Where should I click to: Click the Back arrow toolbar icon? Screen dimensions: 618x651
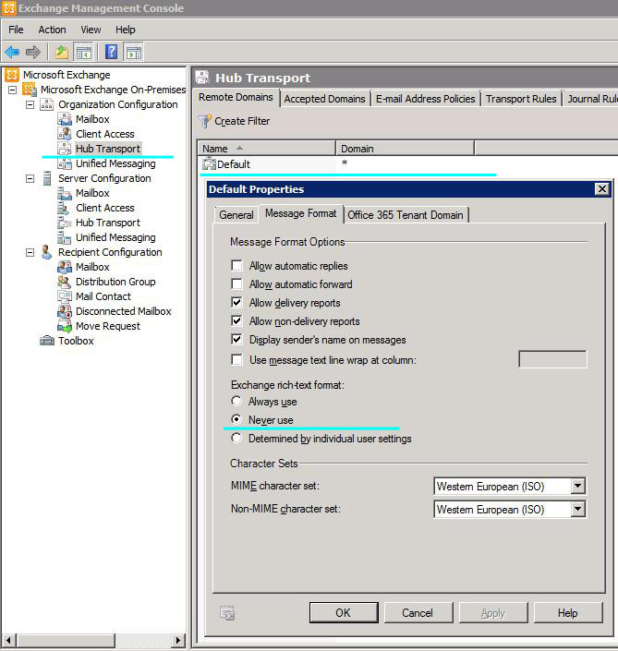(x=12, y=53)
